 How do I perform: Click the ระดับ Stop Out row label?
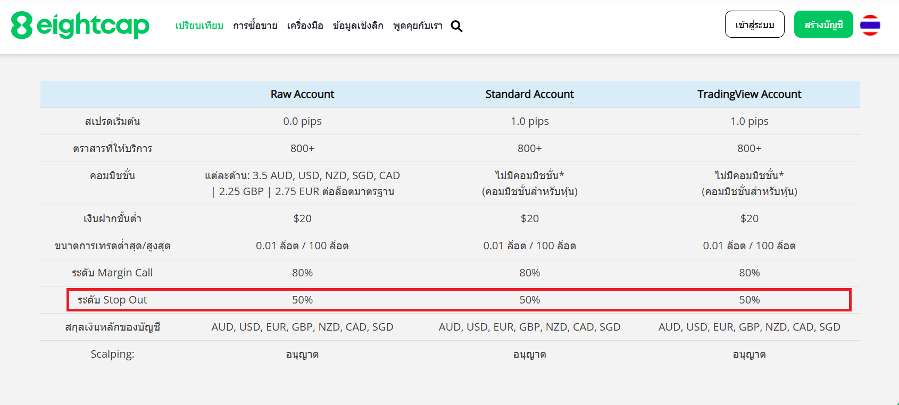click(x=112, y=300)
